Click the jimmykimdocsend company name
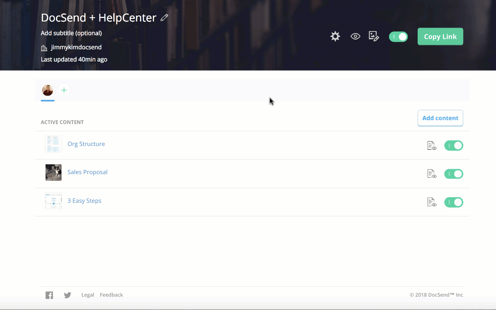 coord(76,47)
